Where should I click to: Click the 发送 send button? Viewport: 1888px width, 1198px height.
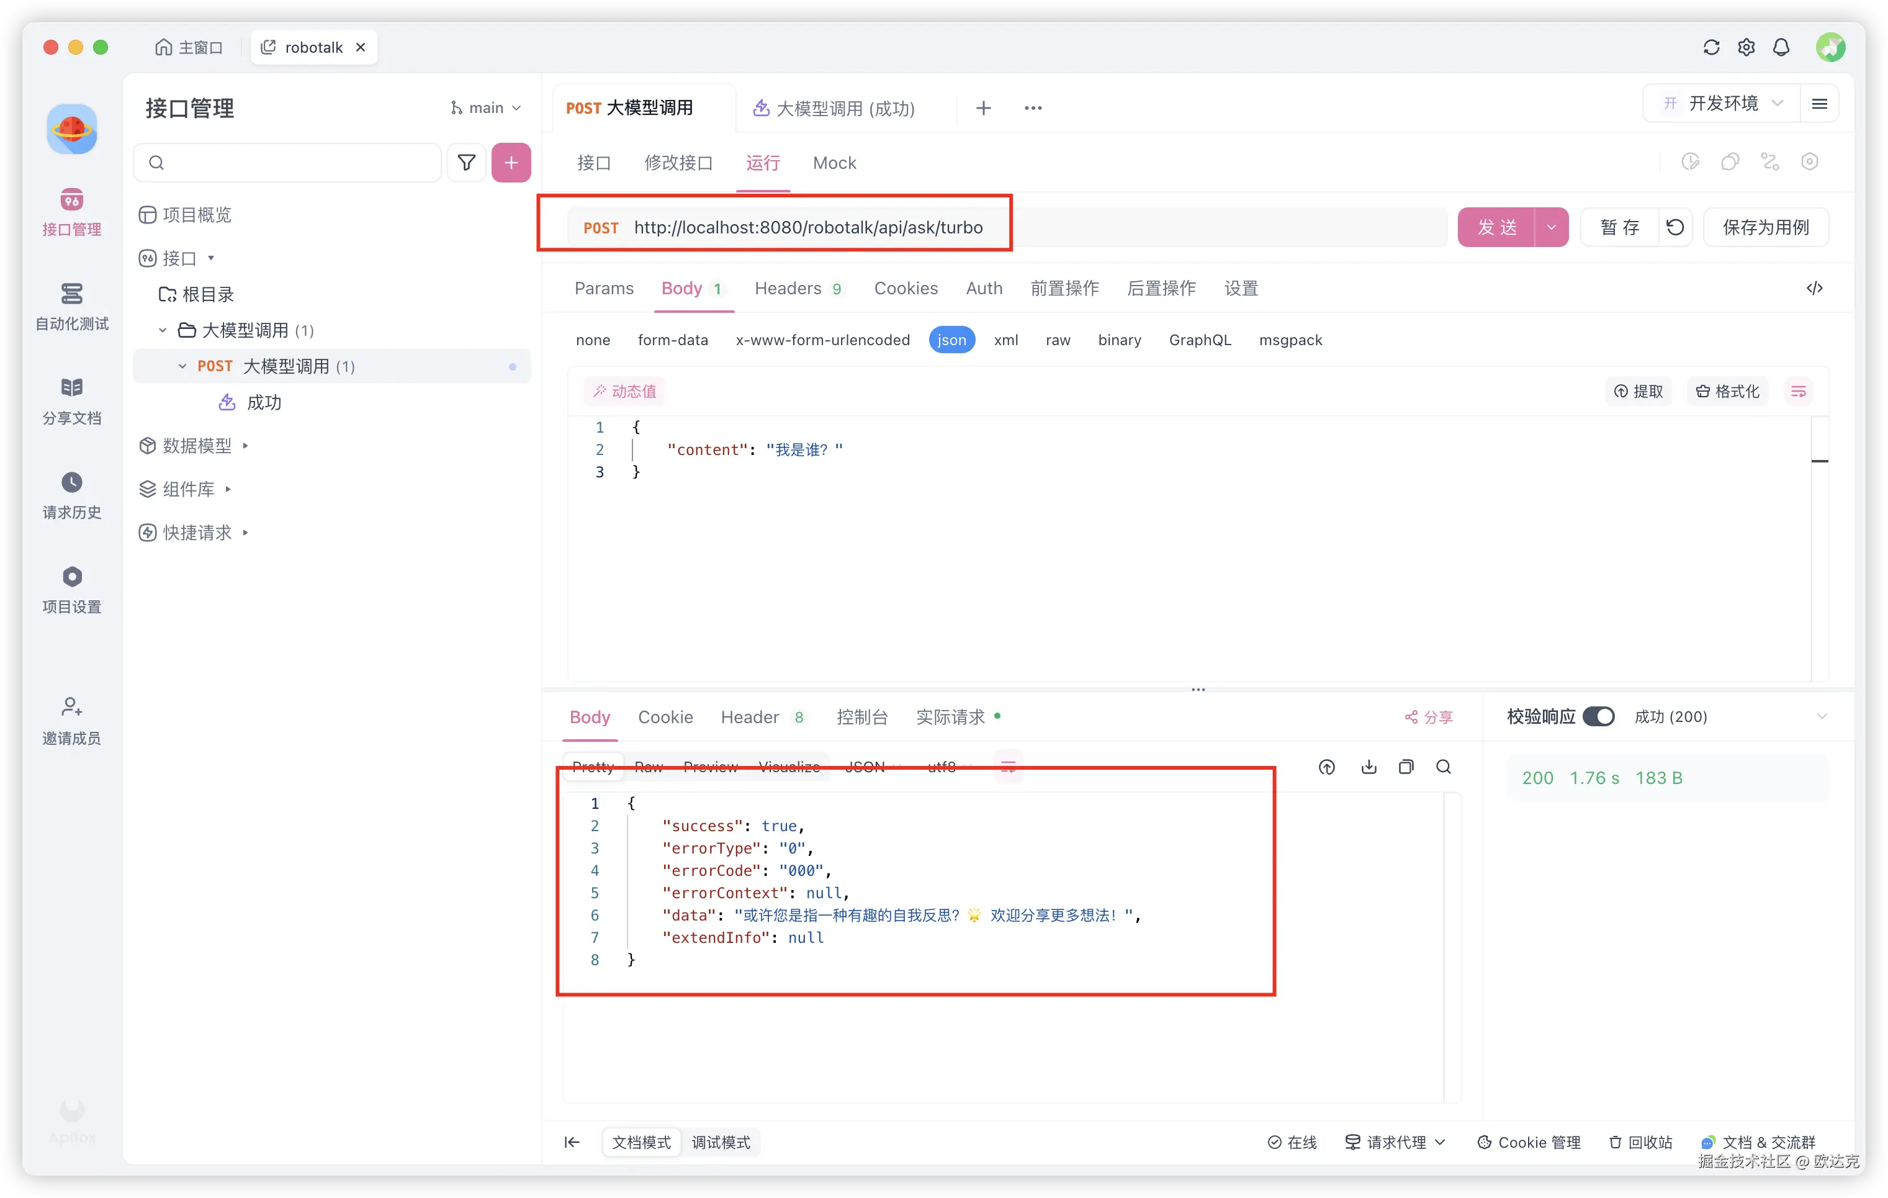pos(1497,227)
